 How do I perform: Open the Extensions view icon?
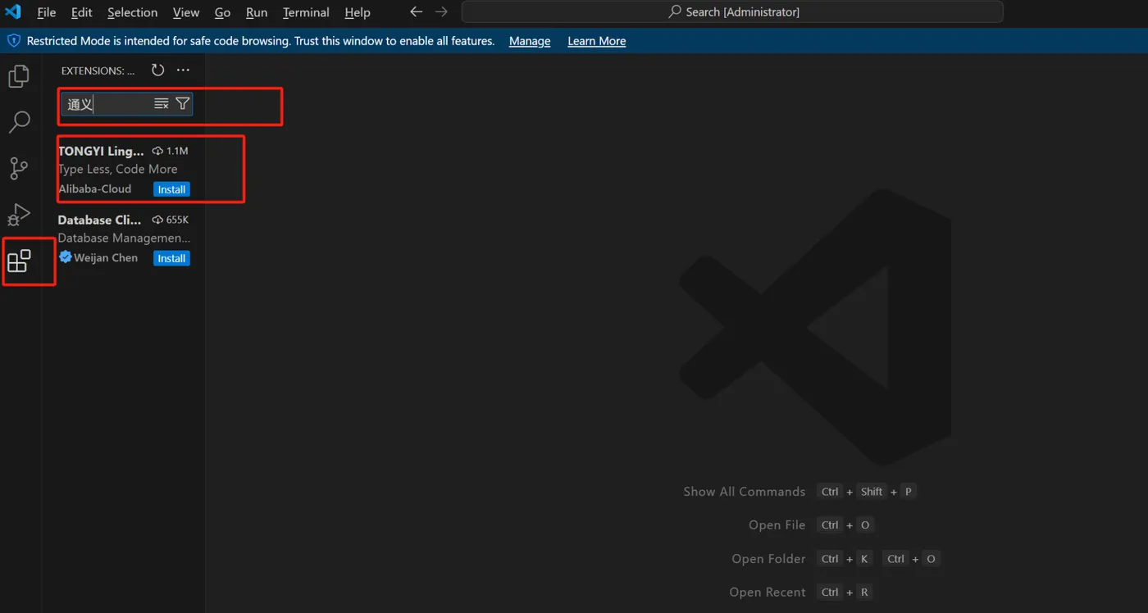(19, 261)
